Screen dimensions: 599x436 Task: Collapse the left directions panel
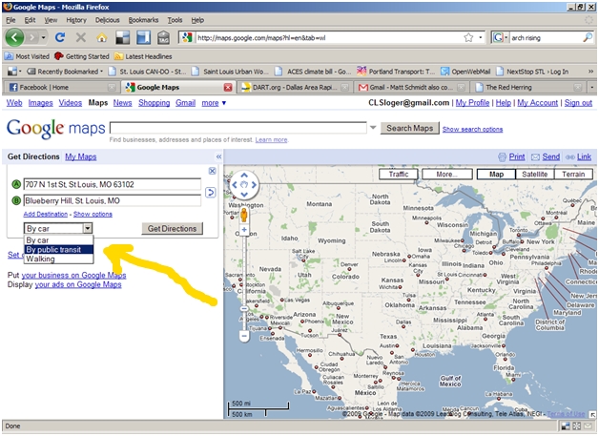pyautogui.click(x=218, y=156)
